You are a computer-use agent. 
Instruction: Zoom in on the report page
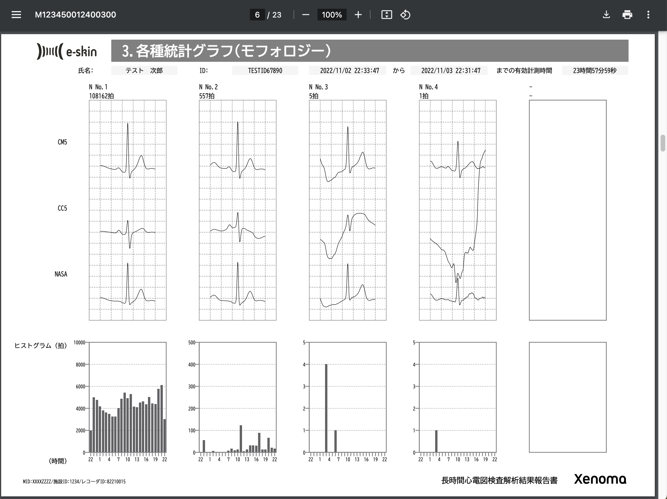point(358,15)
